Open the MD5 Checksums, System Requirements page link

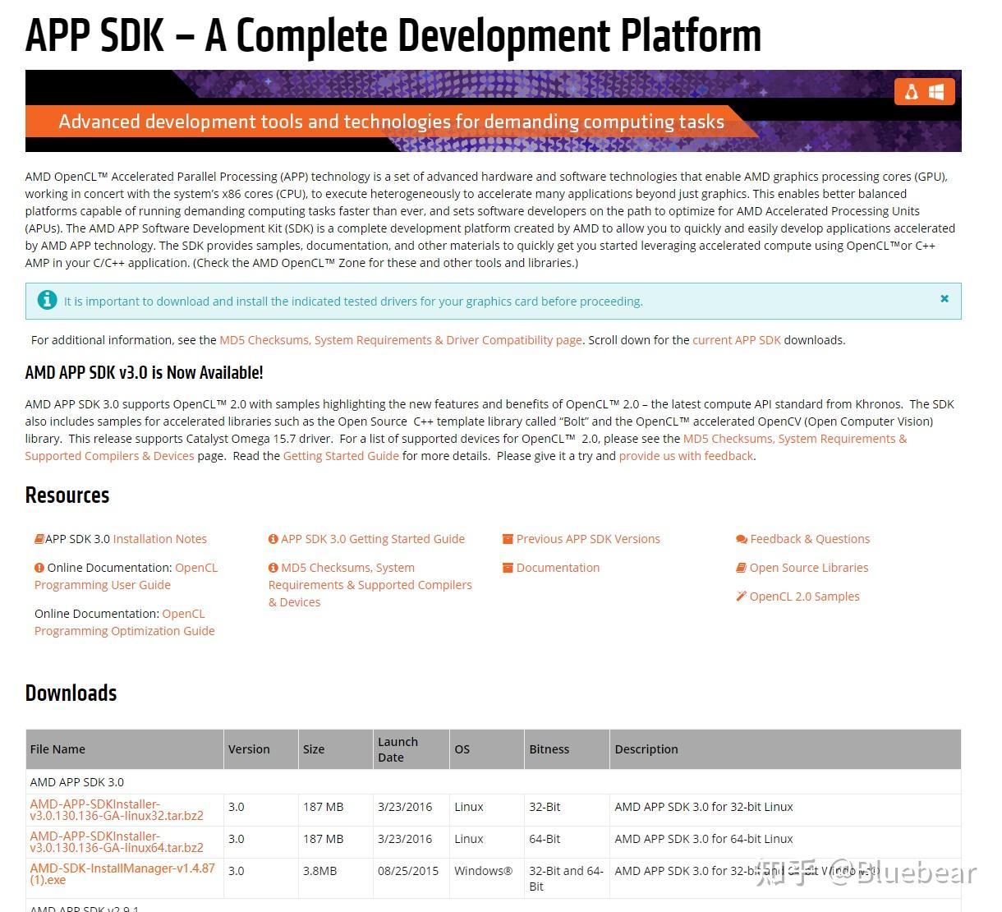tap(400, 339)
